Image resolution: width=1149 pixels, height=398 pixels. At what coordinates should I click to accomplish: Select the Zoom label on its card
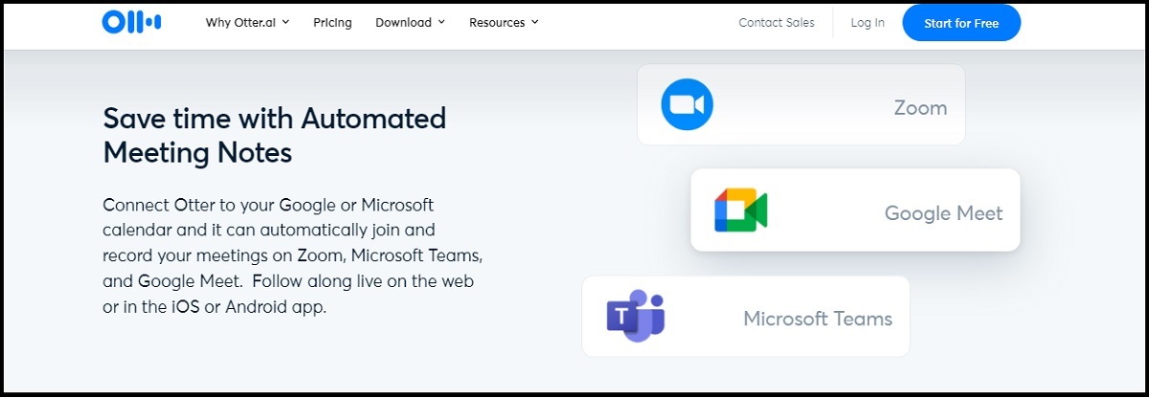[x=920, y=108]
